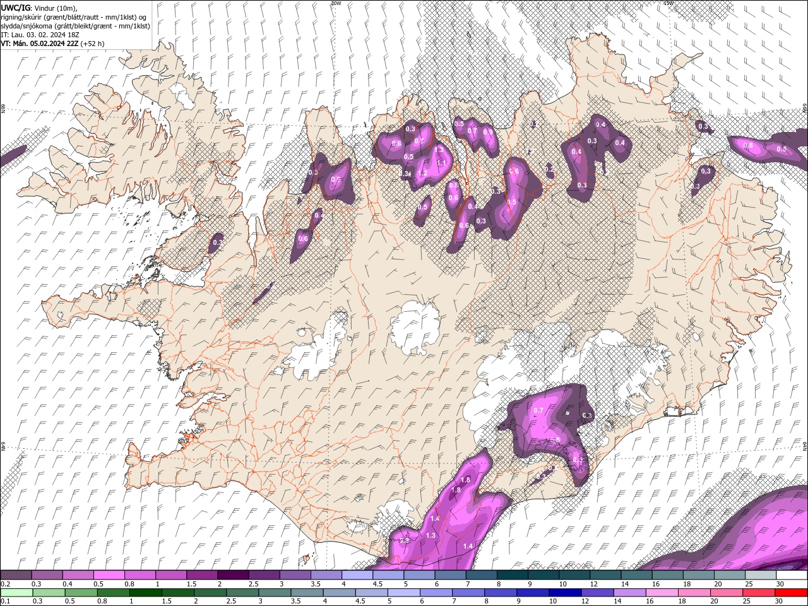
Task: Select the 0.5 bright pink swatch in snow scale
Action: coord(109,575)
